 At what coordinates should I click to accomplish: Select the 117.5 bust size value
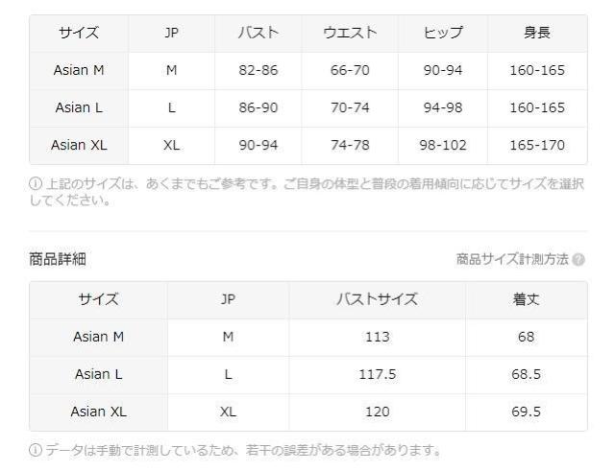click(x=377, y=374)
